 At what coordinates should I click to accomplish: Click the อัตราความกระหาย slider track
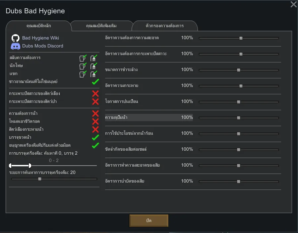[239, 86]
